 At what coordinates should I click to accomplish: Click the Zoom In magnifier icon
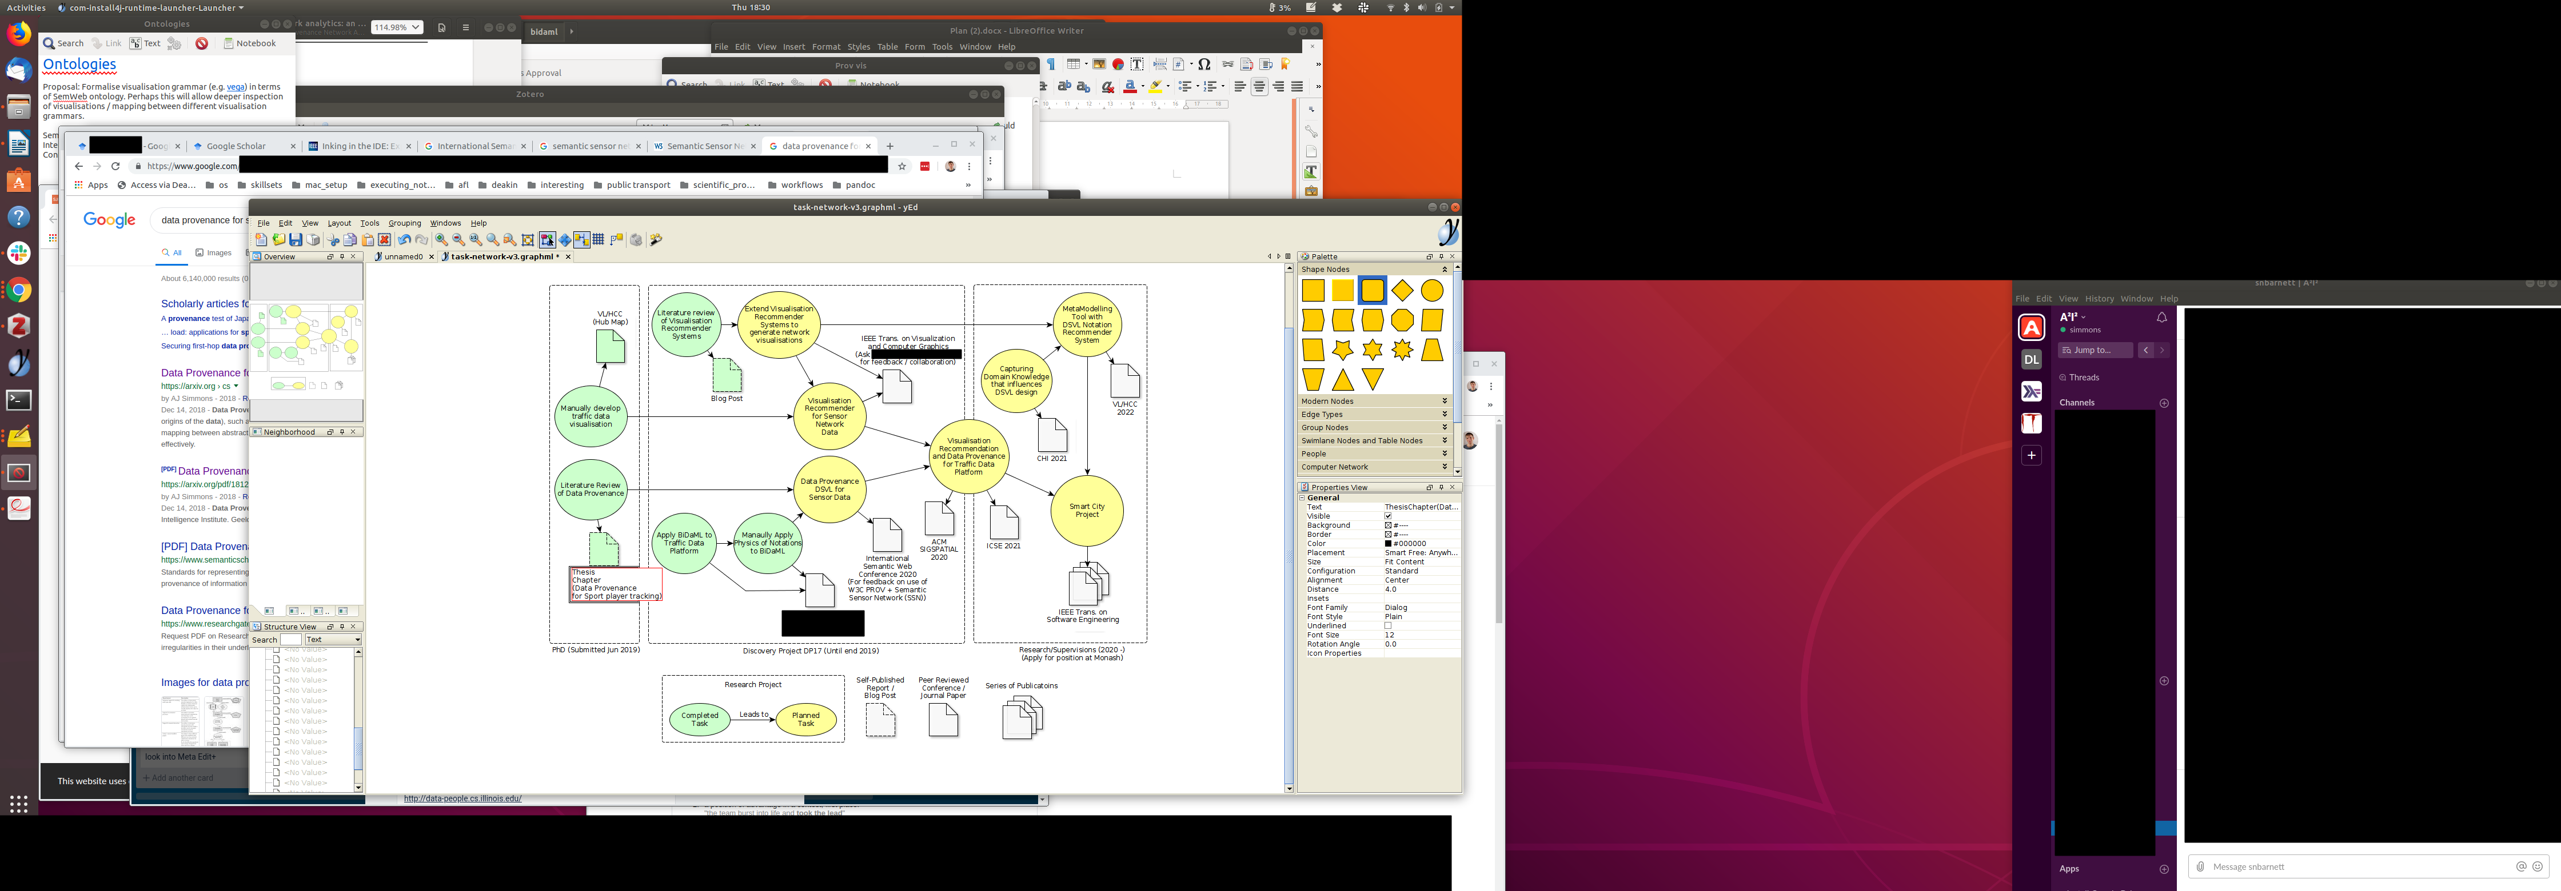pos(441,239)
